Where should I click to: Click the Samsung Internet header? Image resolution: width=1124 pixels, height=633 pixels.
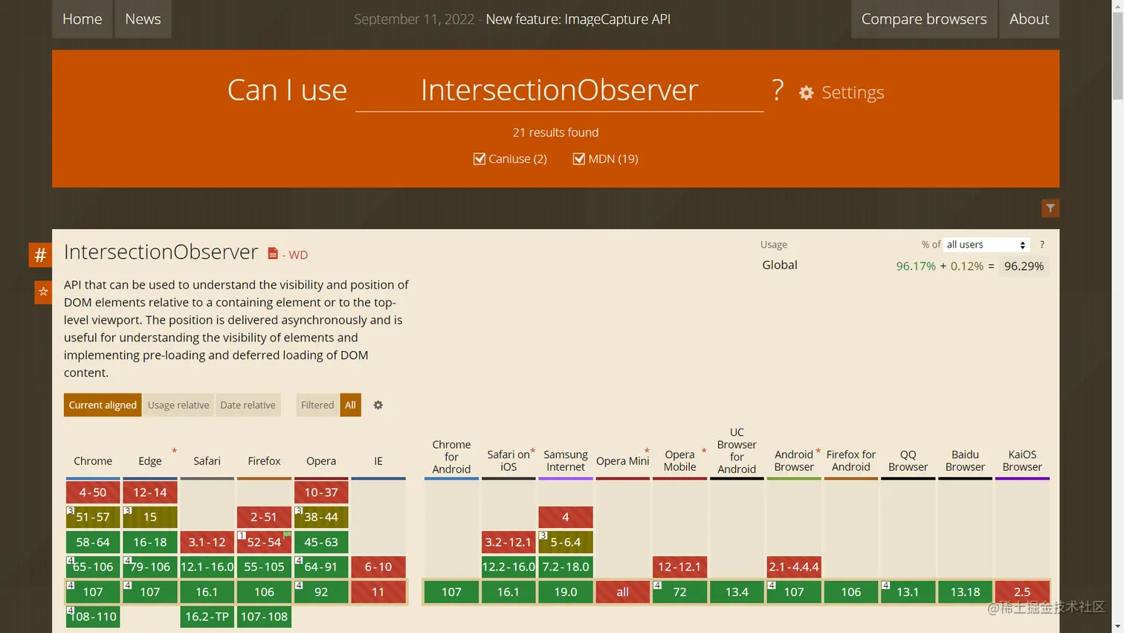[566, 460]
